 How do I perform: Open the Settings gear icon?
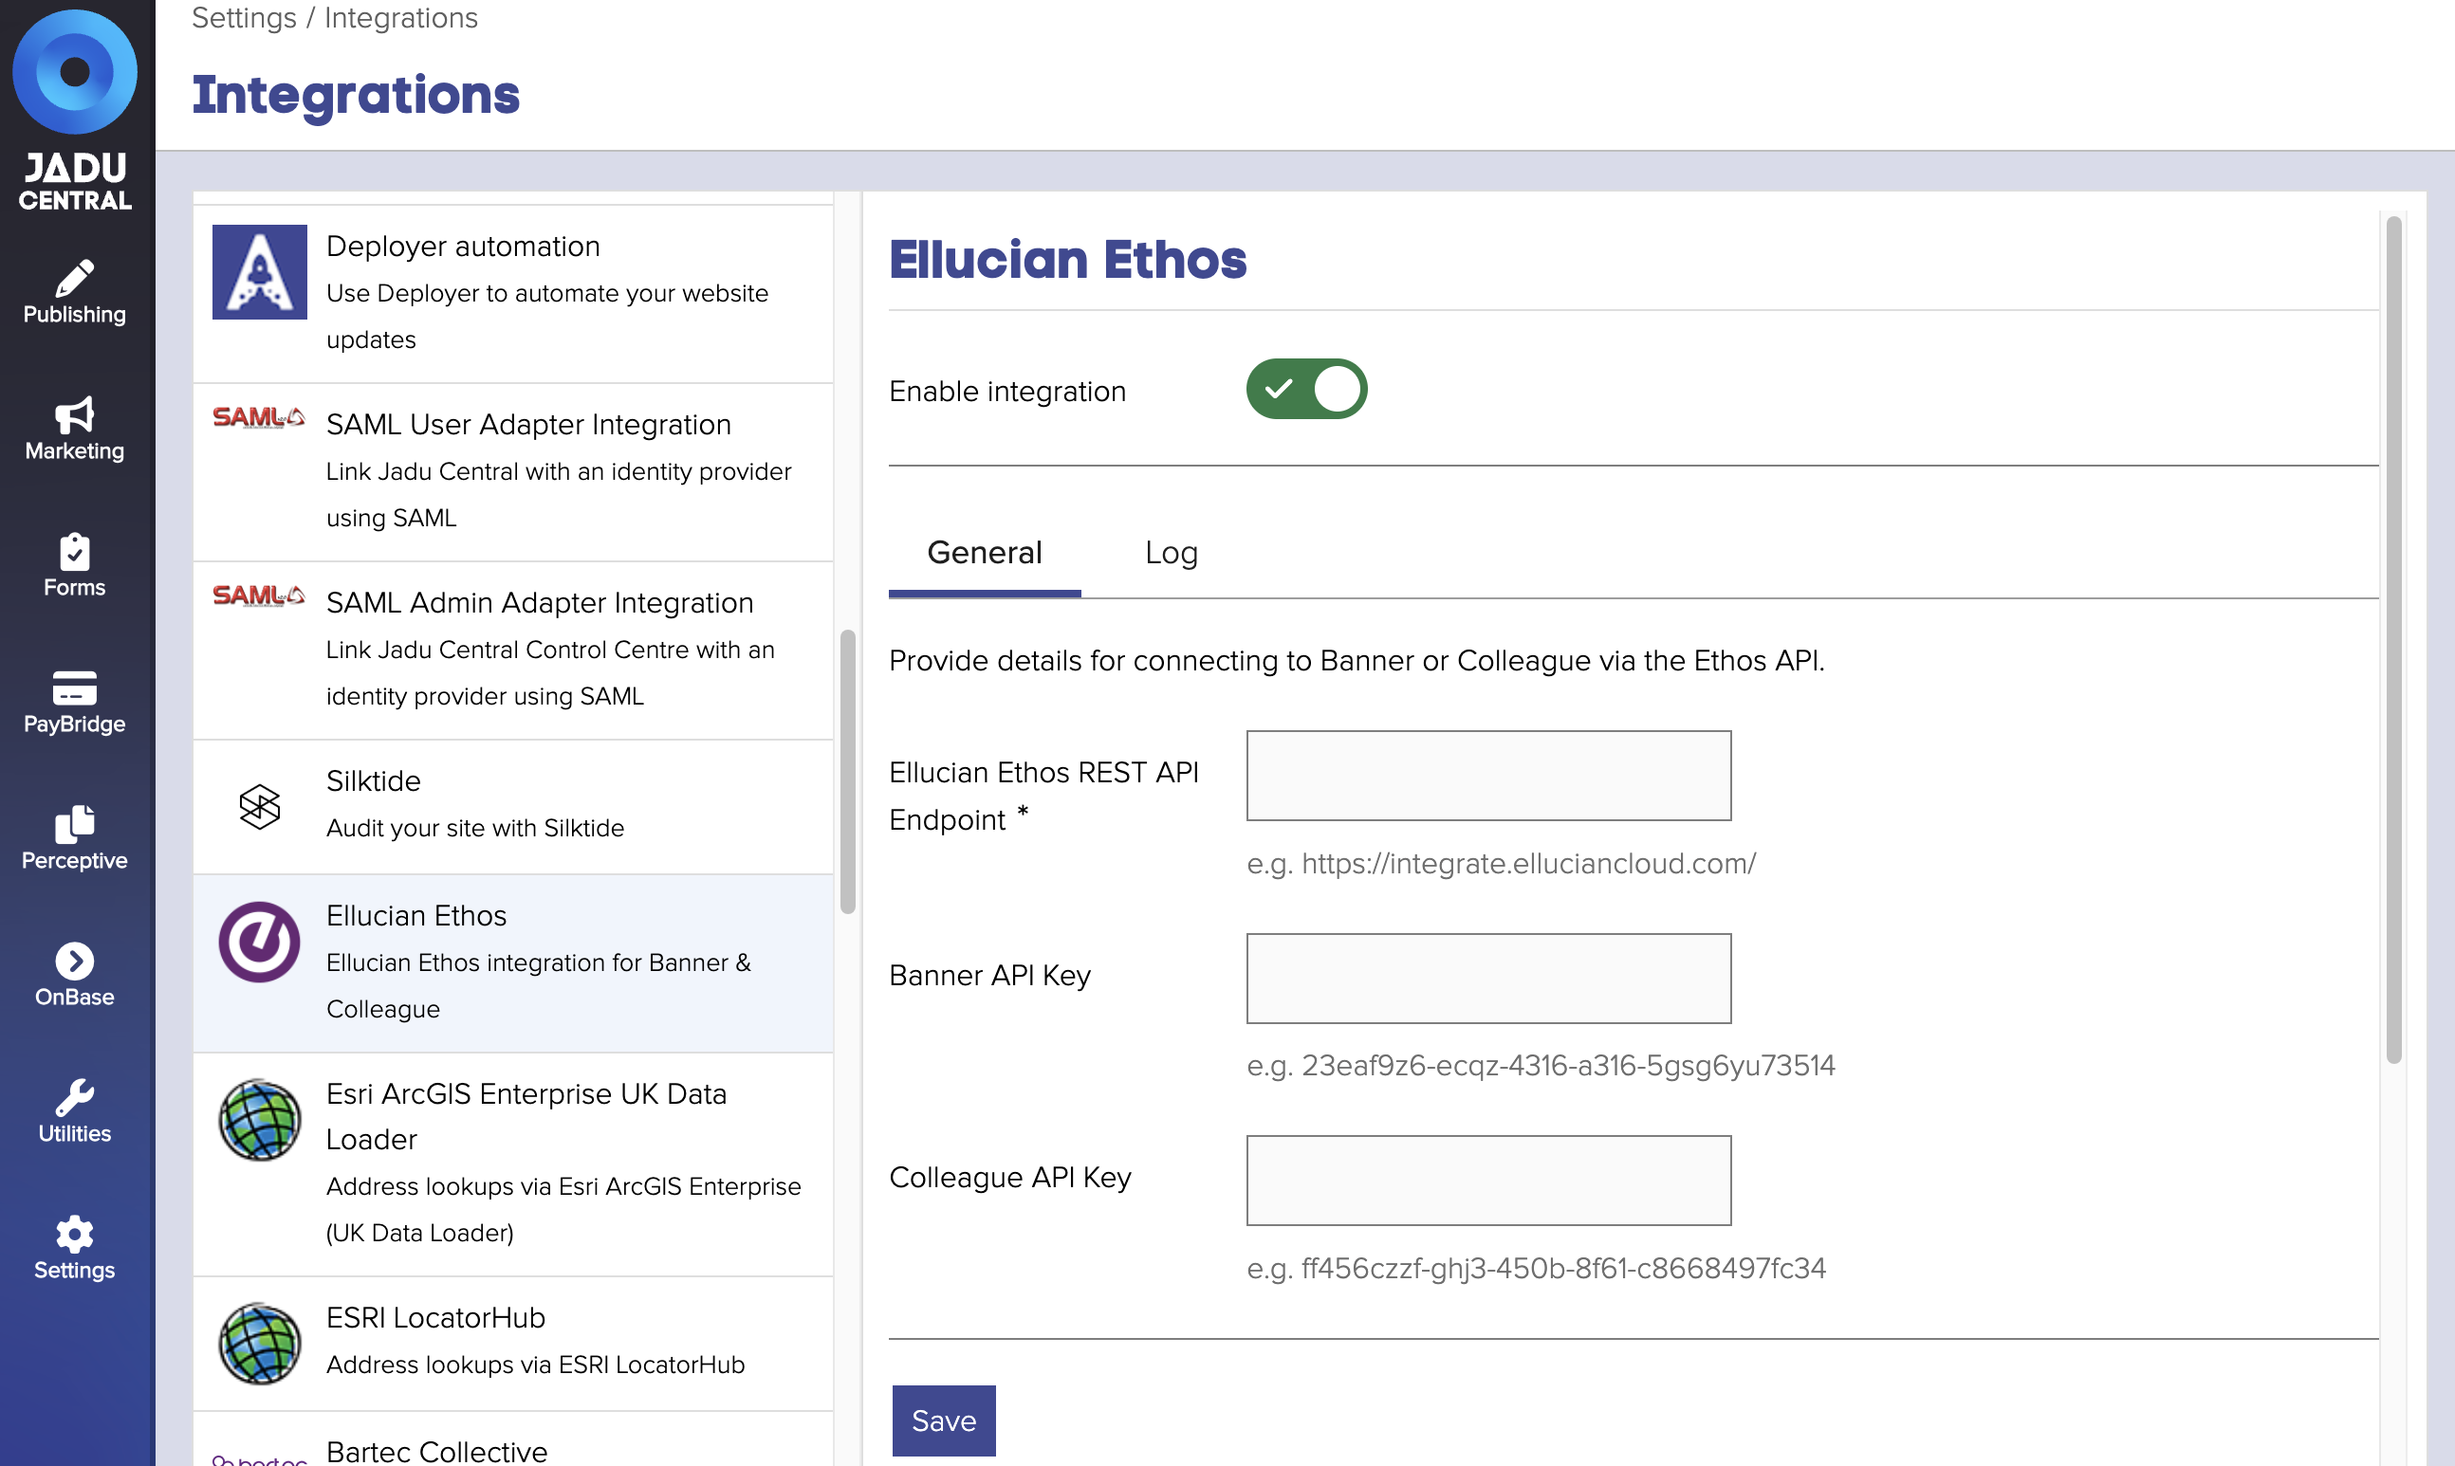pyautogui.click(x=75, y=1234)
